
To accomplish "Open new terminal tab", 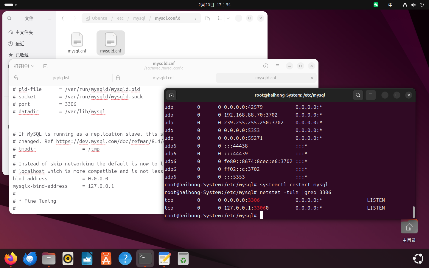I will pyautogui.click(x=171, y=95).
